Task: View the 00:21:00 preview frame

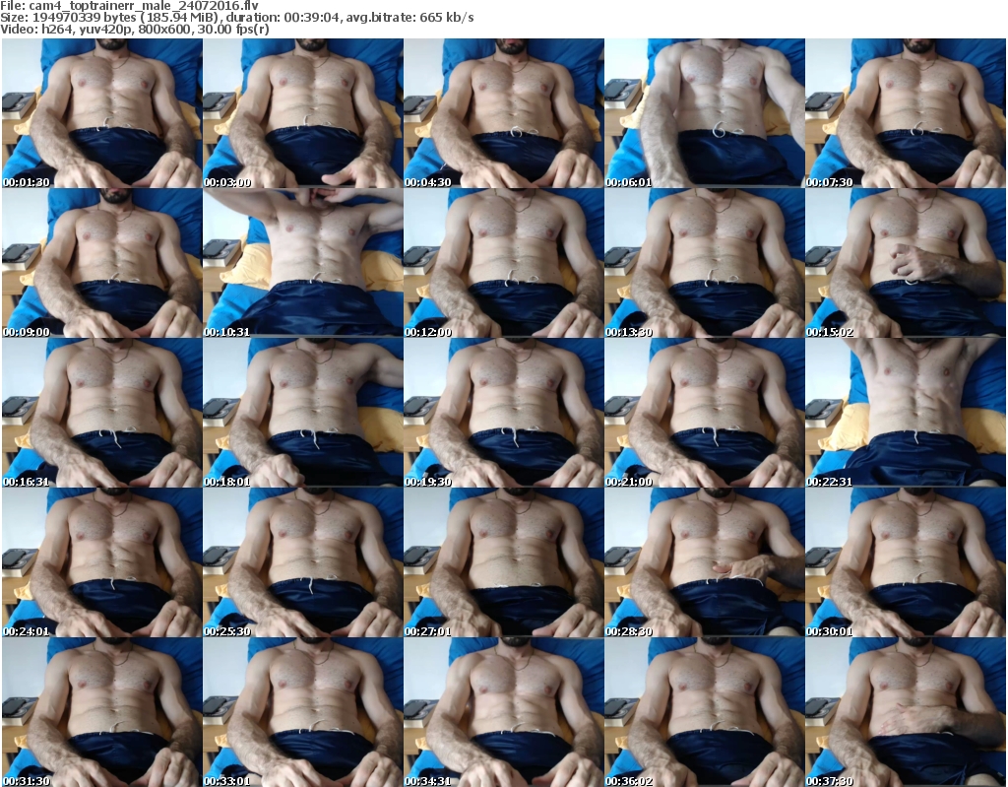Action: 705,413
